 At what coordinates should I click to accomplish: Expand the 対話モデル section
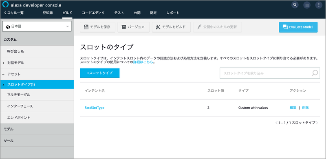click(x=3, y=63)
